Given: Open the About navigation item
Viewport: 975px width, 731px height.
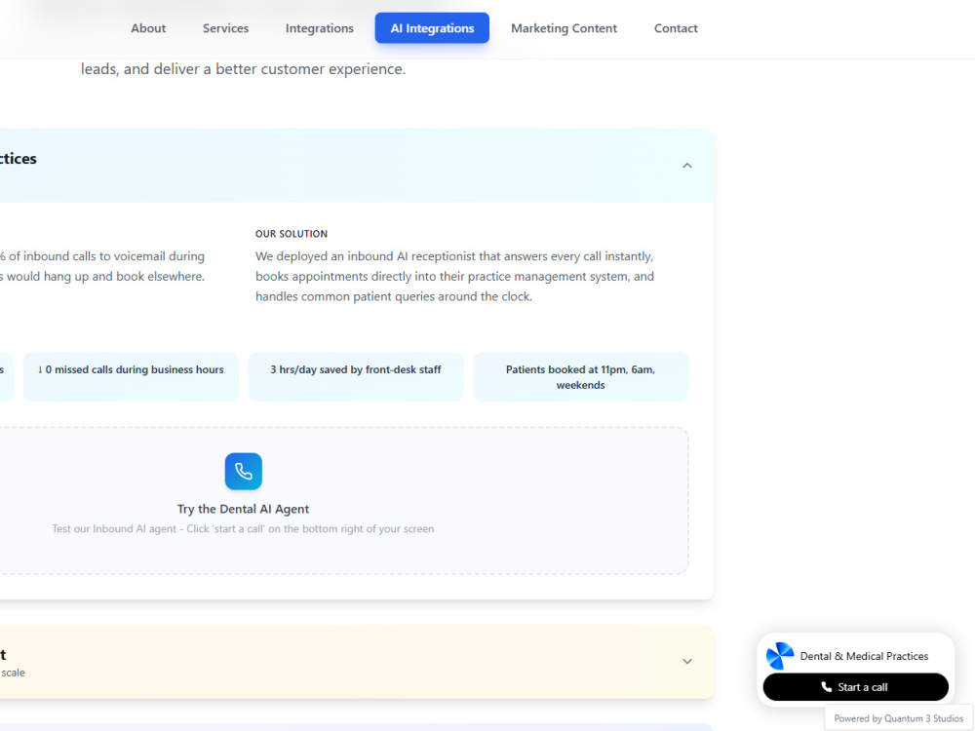Looking at the screenshot, I should point(148,28).
